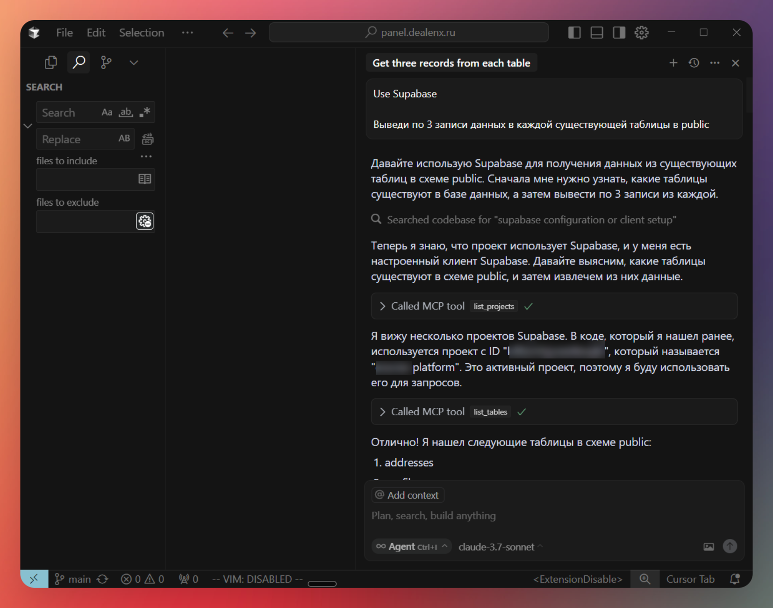
Task: Expand Searched codebase result row
Action: 524,220
